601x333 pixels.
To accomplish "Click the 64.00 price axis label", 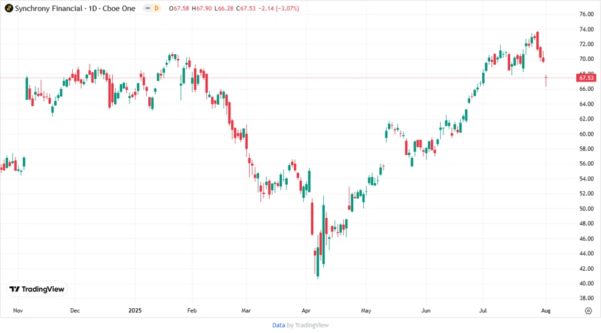I will 586,104.
